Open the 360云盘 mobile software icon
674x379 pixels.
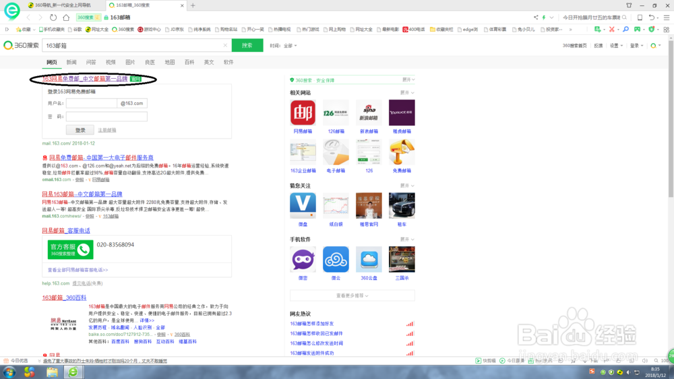click(x=369, y=259)
